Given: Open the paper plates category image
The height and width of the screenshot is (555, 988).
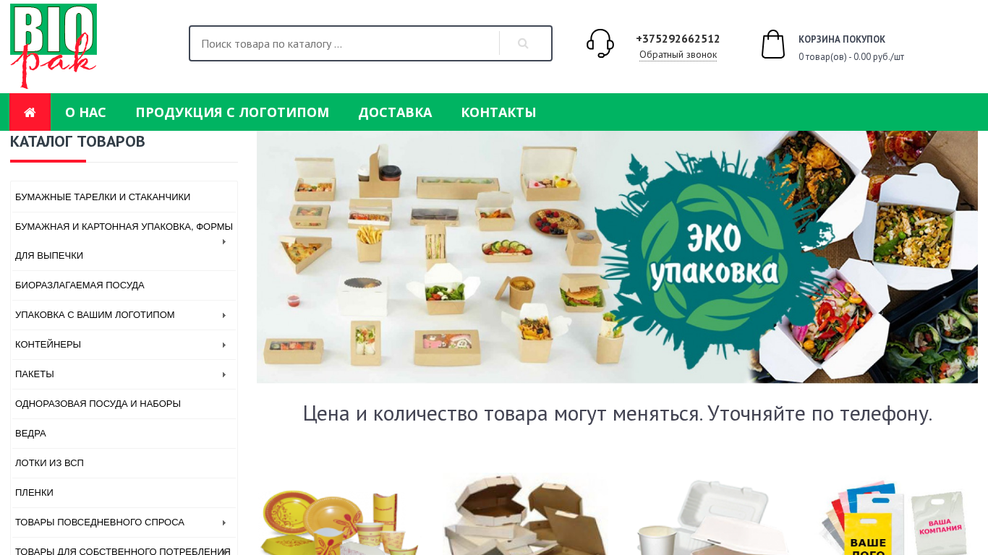Looking at the screenshot, I should [340, 515].
